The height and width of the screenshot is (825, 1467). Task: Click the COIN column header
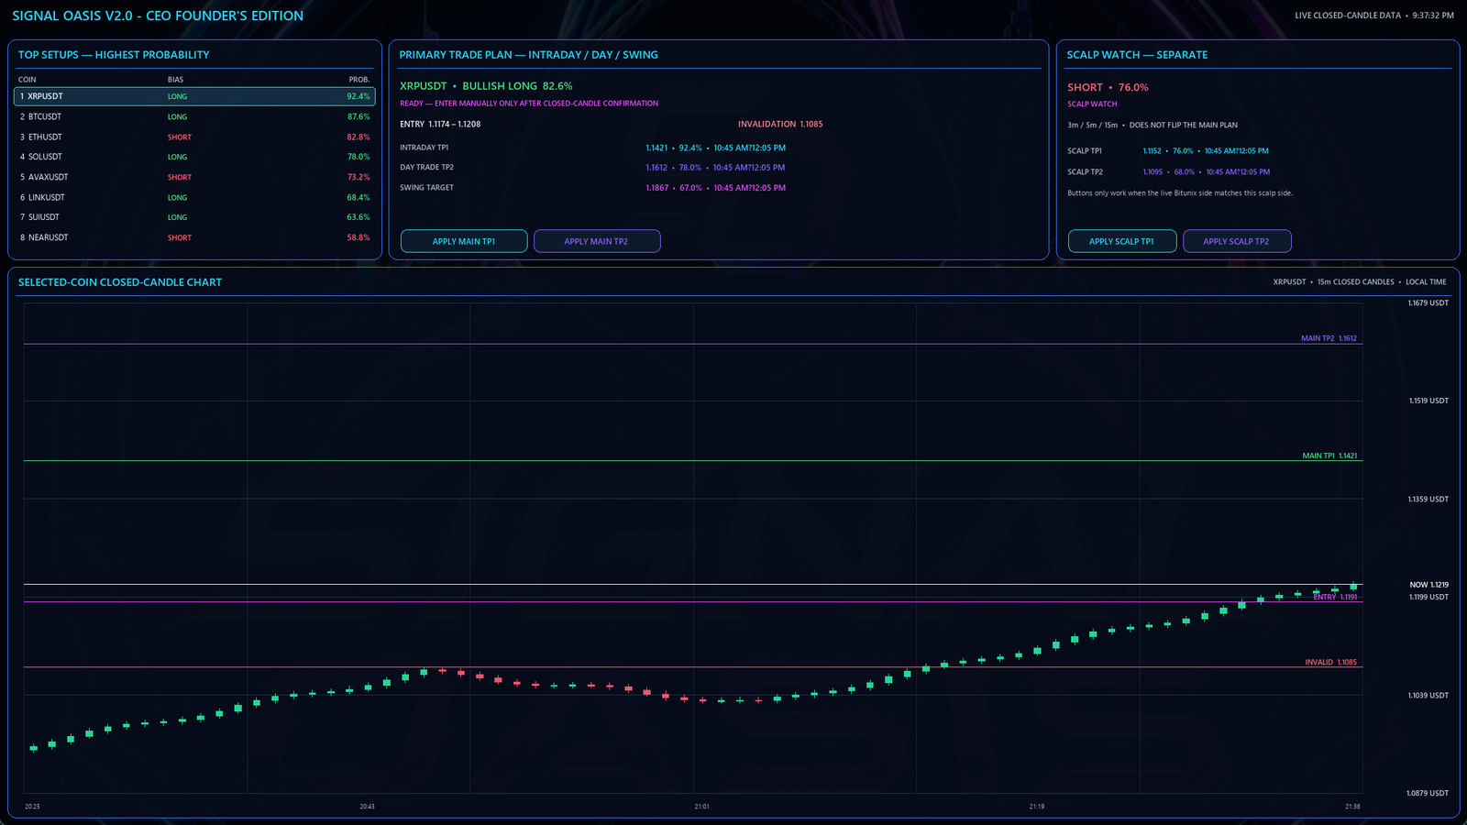click(28, 80)
